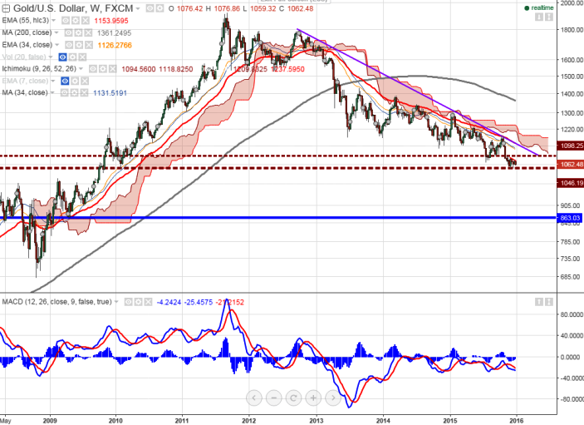
Task: Hide the EMA (55, hlc3) indicator
Action: 66,21
